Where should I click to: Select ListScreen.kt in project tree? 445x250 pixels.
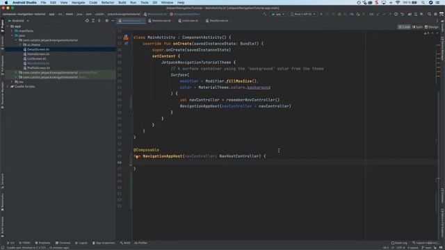coord(37,58)
